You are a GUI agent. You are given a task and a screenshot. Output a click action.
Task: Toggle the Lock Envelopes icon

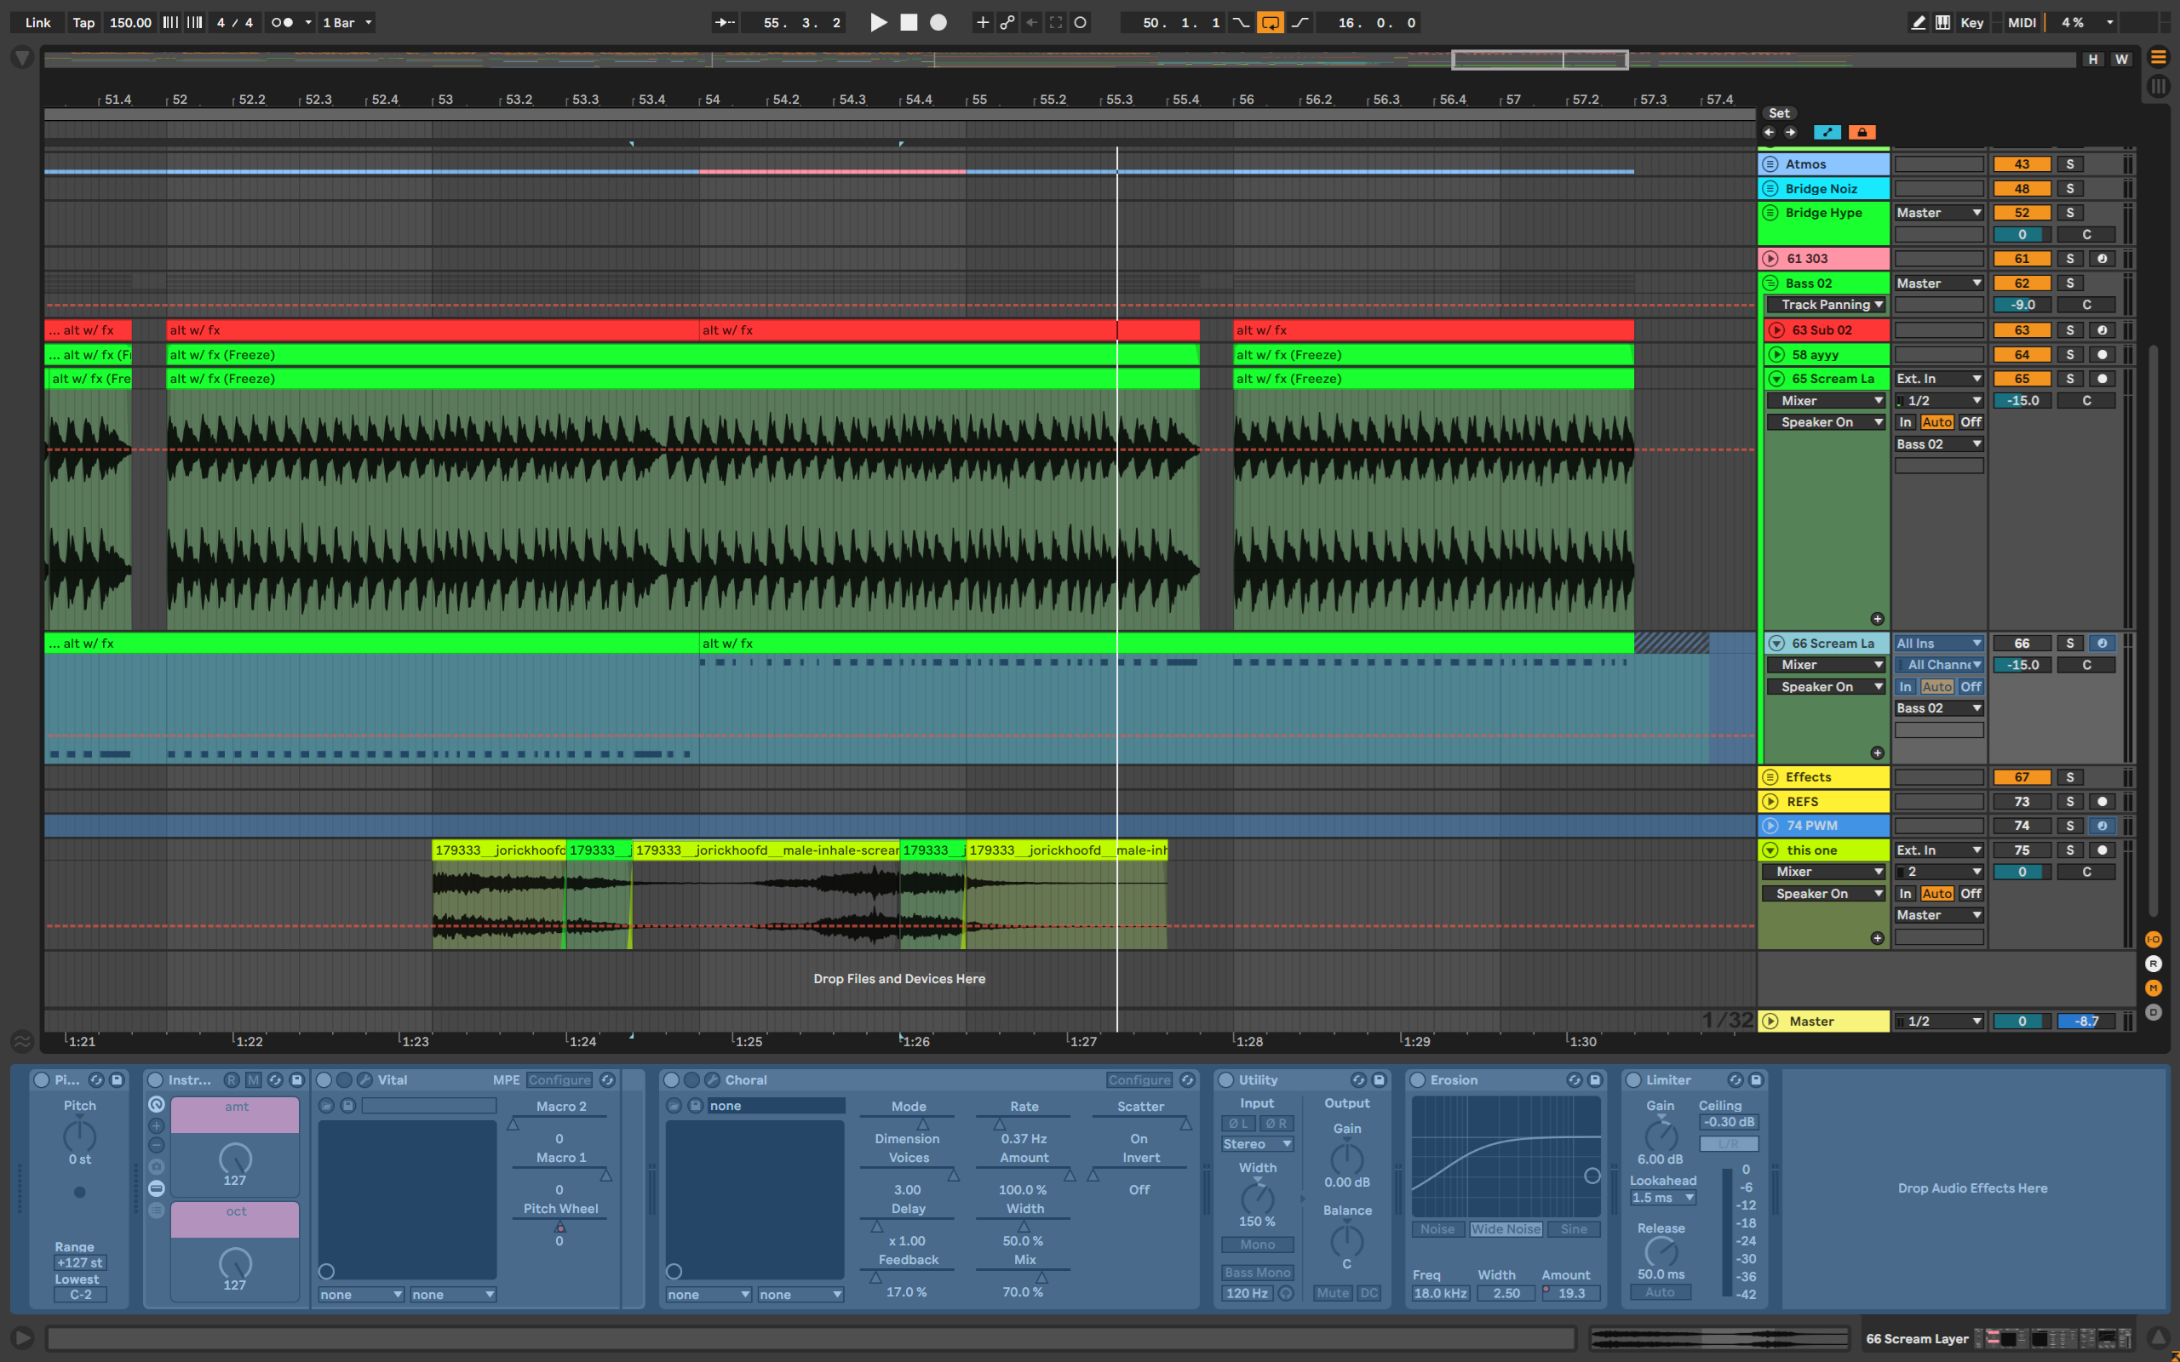coord(1862,133)
